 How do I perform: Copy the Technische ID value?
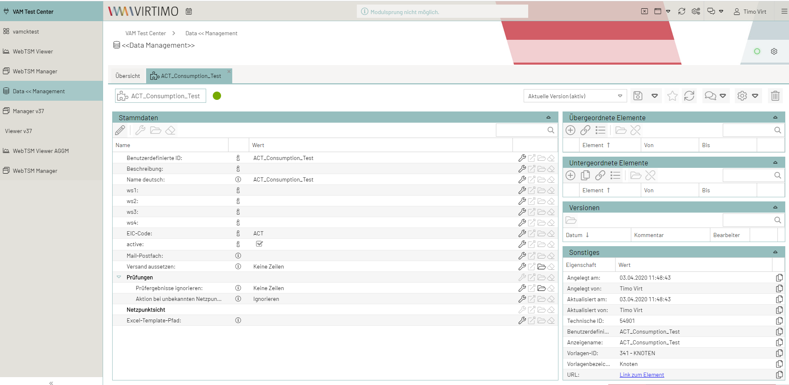[x=779, y=321]
